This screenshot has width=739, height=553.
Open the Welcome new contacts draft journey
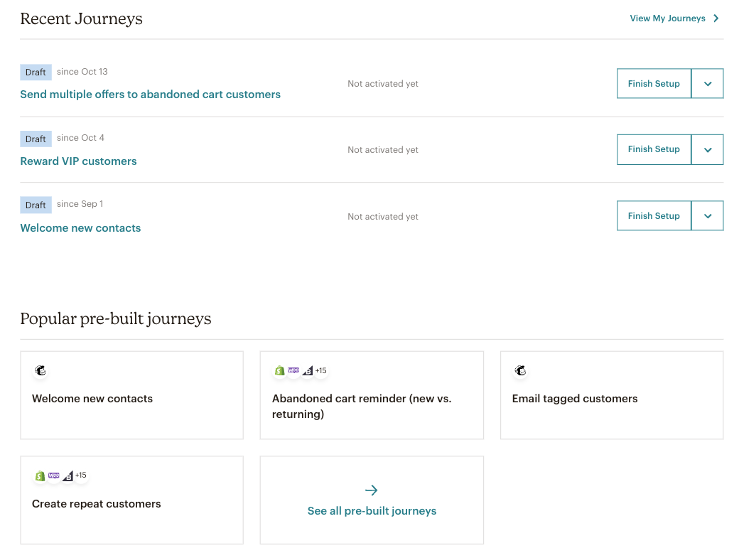pyautogui.click(x=80, y=228)
